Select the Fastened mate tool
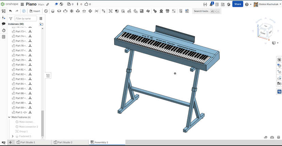 click(x=53, y=11)
